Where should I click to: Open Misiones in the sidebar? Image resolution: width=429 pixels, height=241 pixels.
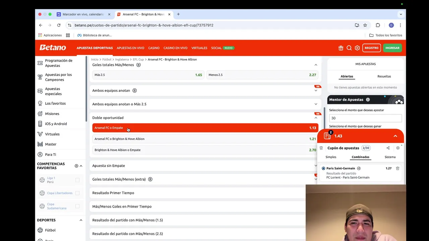click(x=52, y=114)
